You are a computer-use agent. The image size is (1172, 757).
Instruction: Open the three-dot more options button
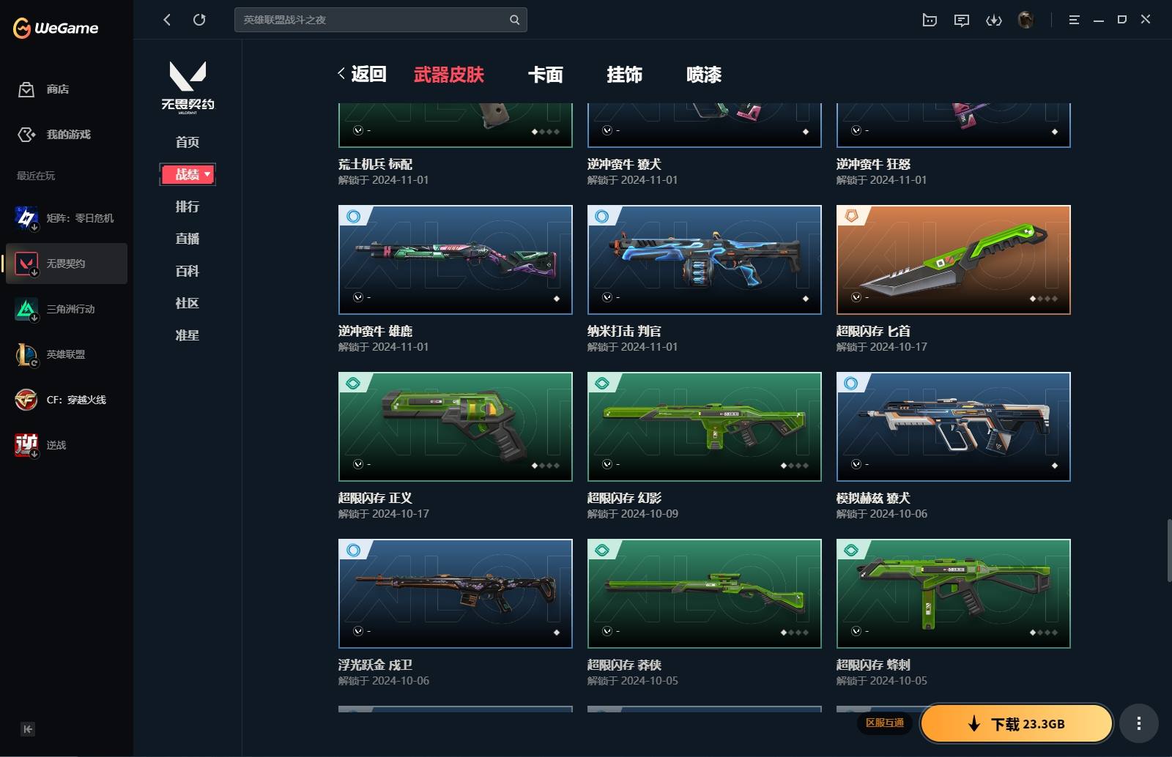[1138, 723]
